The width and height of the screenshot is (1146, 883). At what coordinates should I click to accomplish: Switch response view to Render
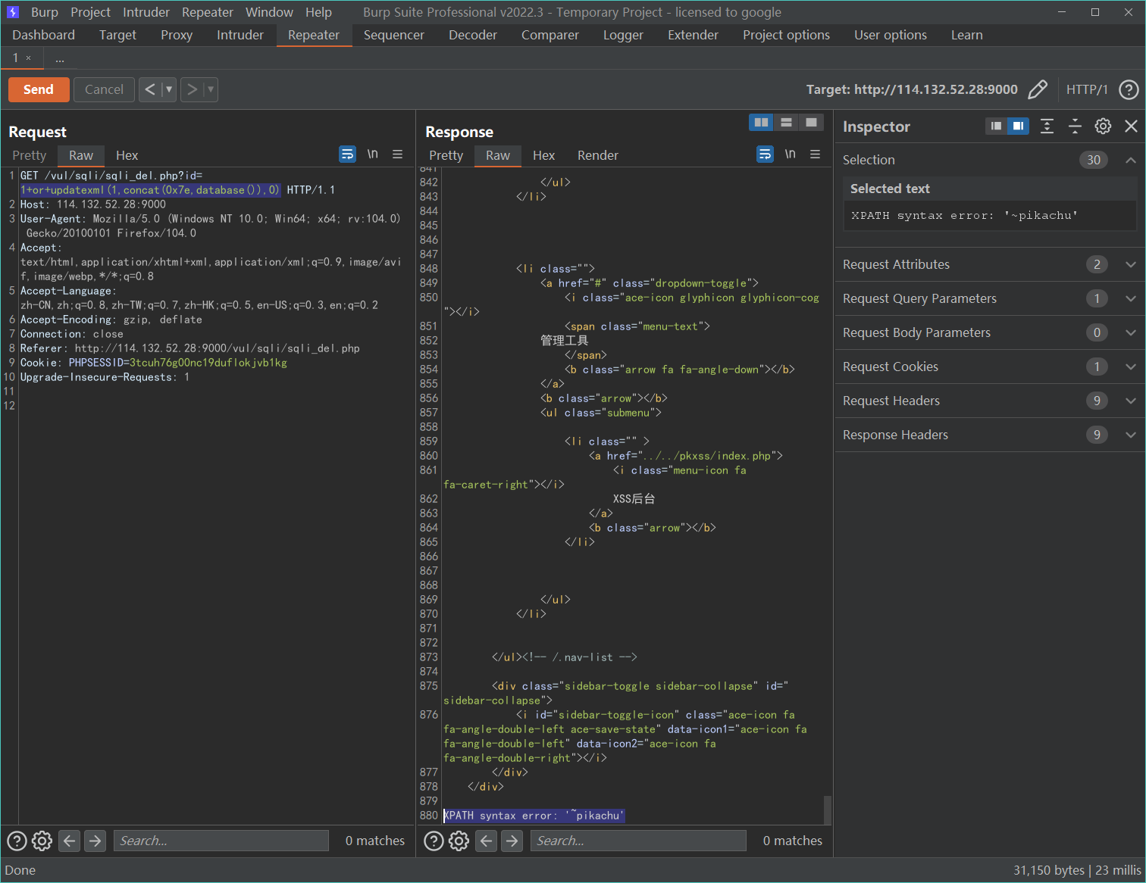(x=598, y=155)
